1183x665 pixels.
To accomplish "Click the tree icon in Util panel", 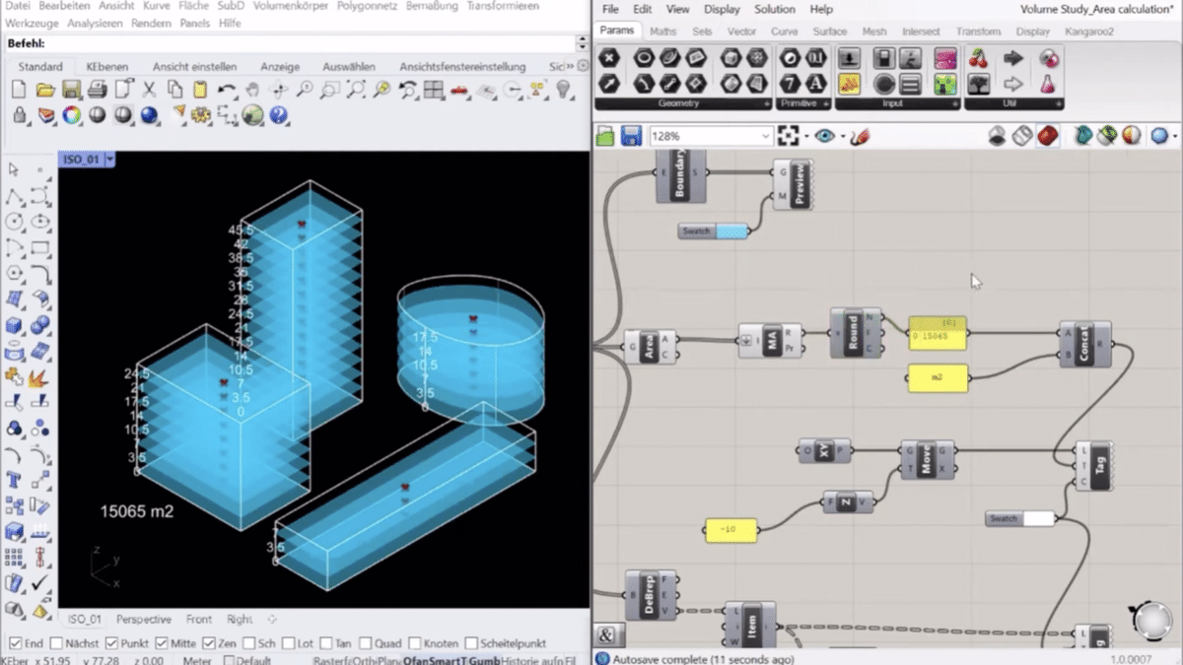I will click(978, 85).
